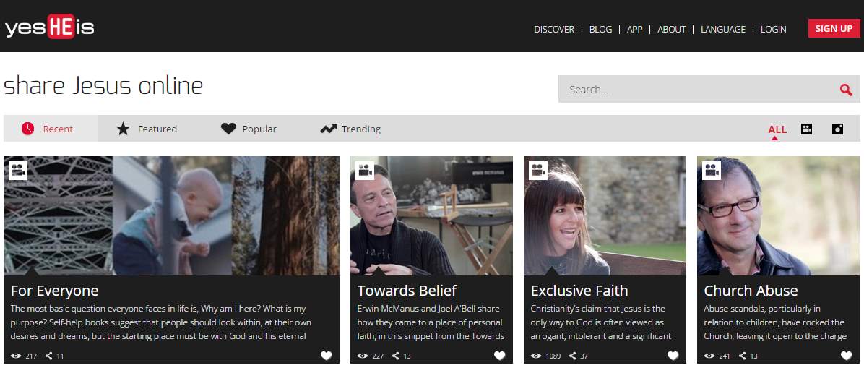Click the yesHEis logo
Screen dimensions: 864x368
pos(50,27)
